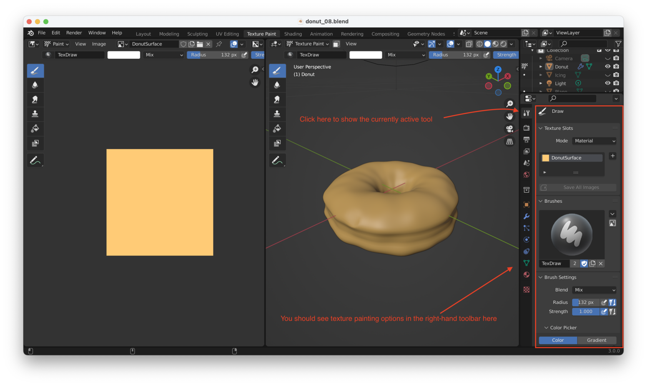The height and width of the screenshot is (386, 647).
Task: Select the Annotate tool
Action: coord(35,160)
